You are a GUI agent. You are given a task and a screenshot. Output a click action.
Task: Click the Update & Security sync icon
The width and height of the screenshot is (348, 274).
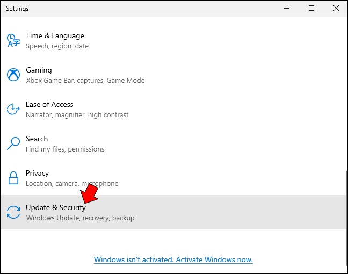13,212
